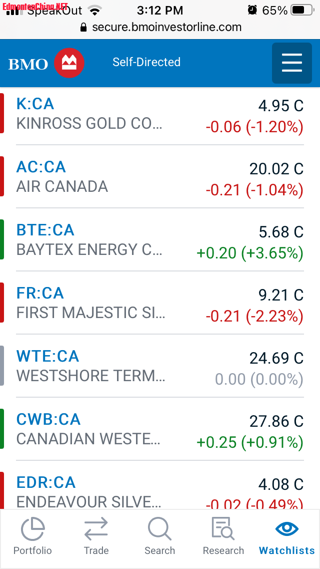This screenshot has height=569, width=320.
Task: Open CWB:CA Canadian Western quote
Action: (48, 419)
